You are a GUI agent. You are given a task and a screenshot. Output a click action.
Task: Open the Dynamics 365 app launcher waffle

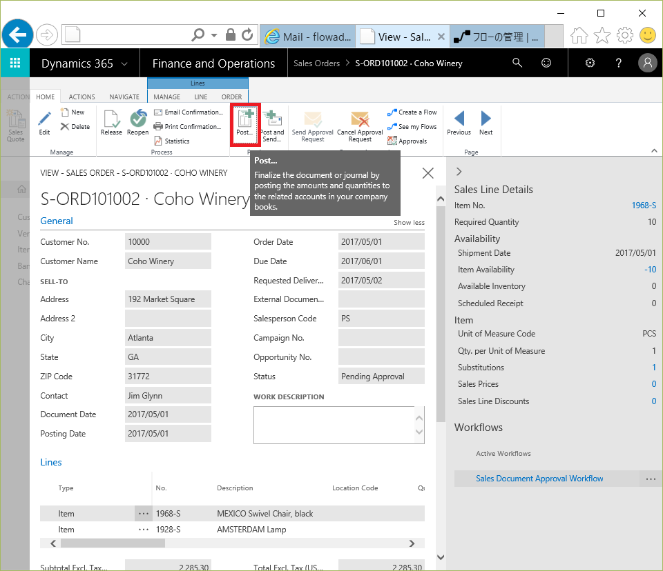click(15, 63)
